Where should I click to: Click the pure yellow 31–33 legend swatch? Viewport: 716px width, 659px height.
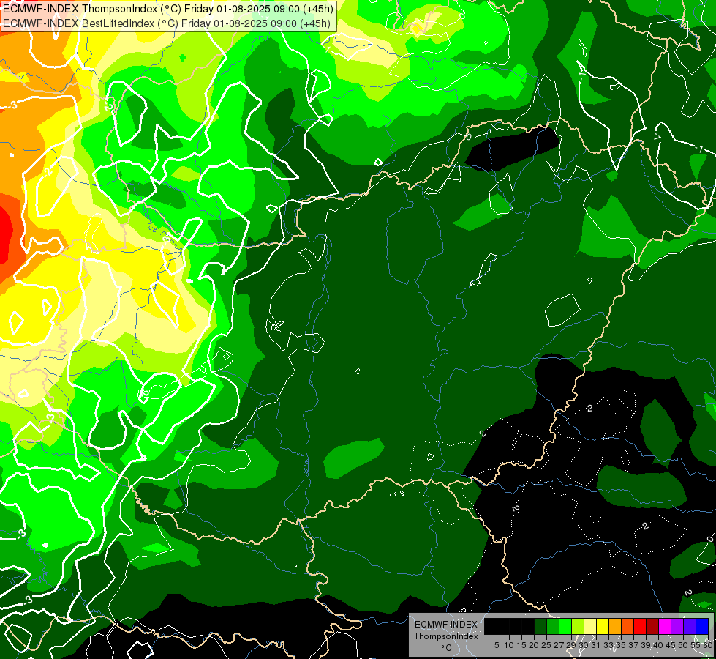(x=603, y=626)
